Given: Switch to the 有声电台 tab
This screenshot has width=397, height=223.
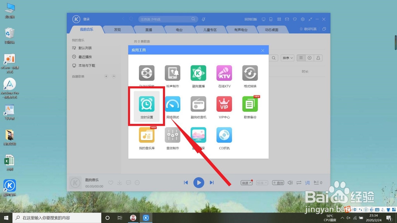Looking at the screenshot, I should pos(241,30).
